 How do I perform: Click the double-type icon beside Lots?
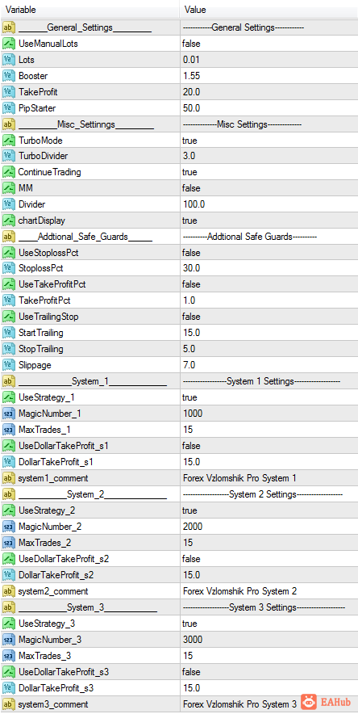click(x=9, y=60)
